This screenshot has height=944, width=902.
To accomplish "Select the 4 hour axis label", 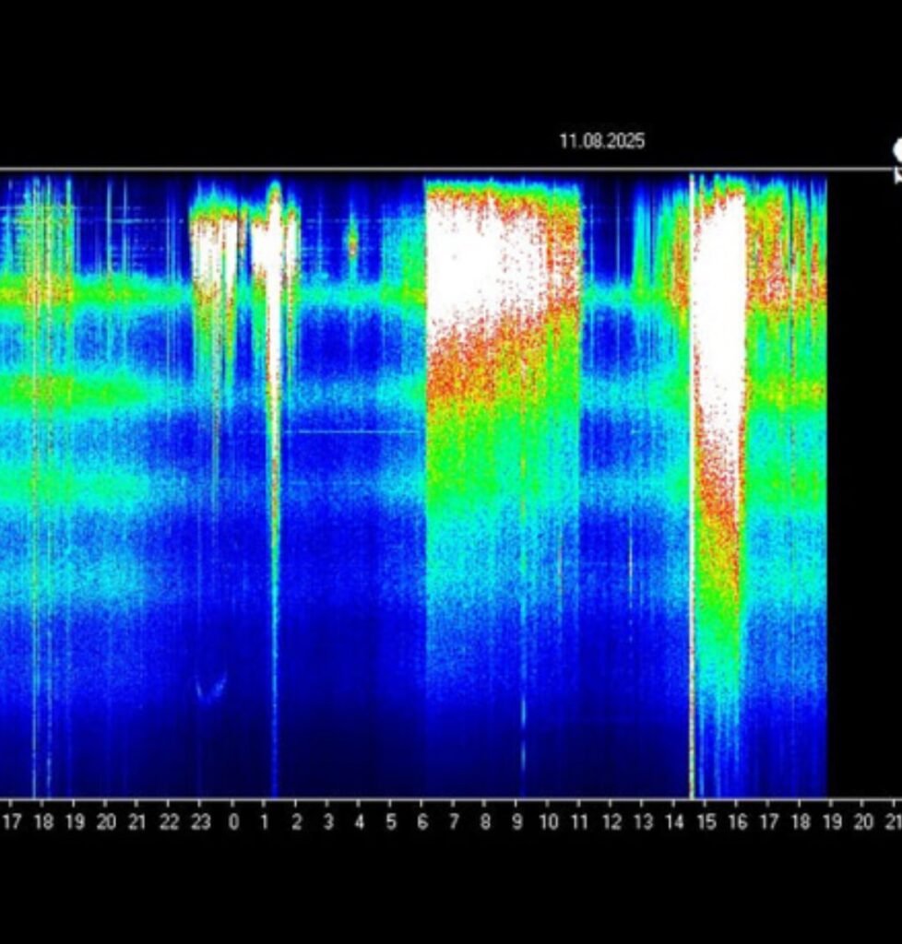I will coord(360,821).
